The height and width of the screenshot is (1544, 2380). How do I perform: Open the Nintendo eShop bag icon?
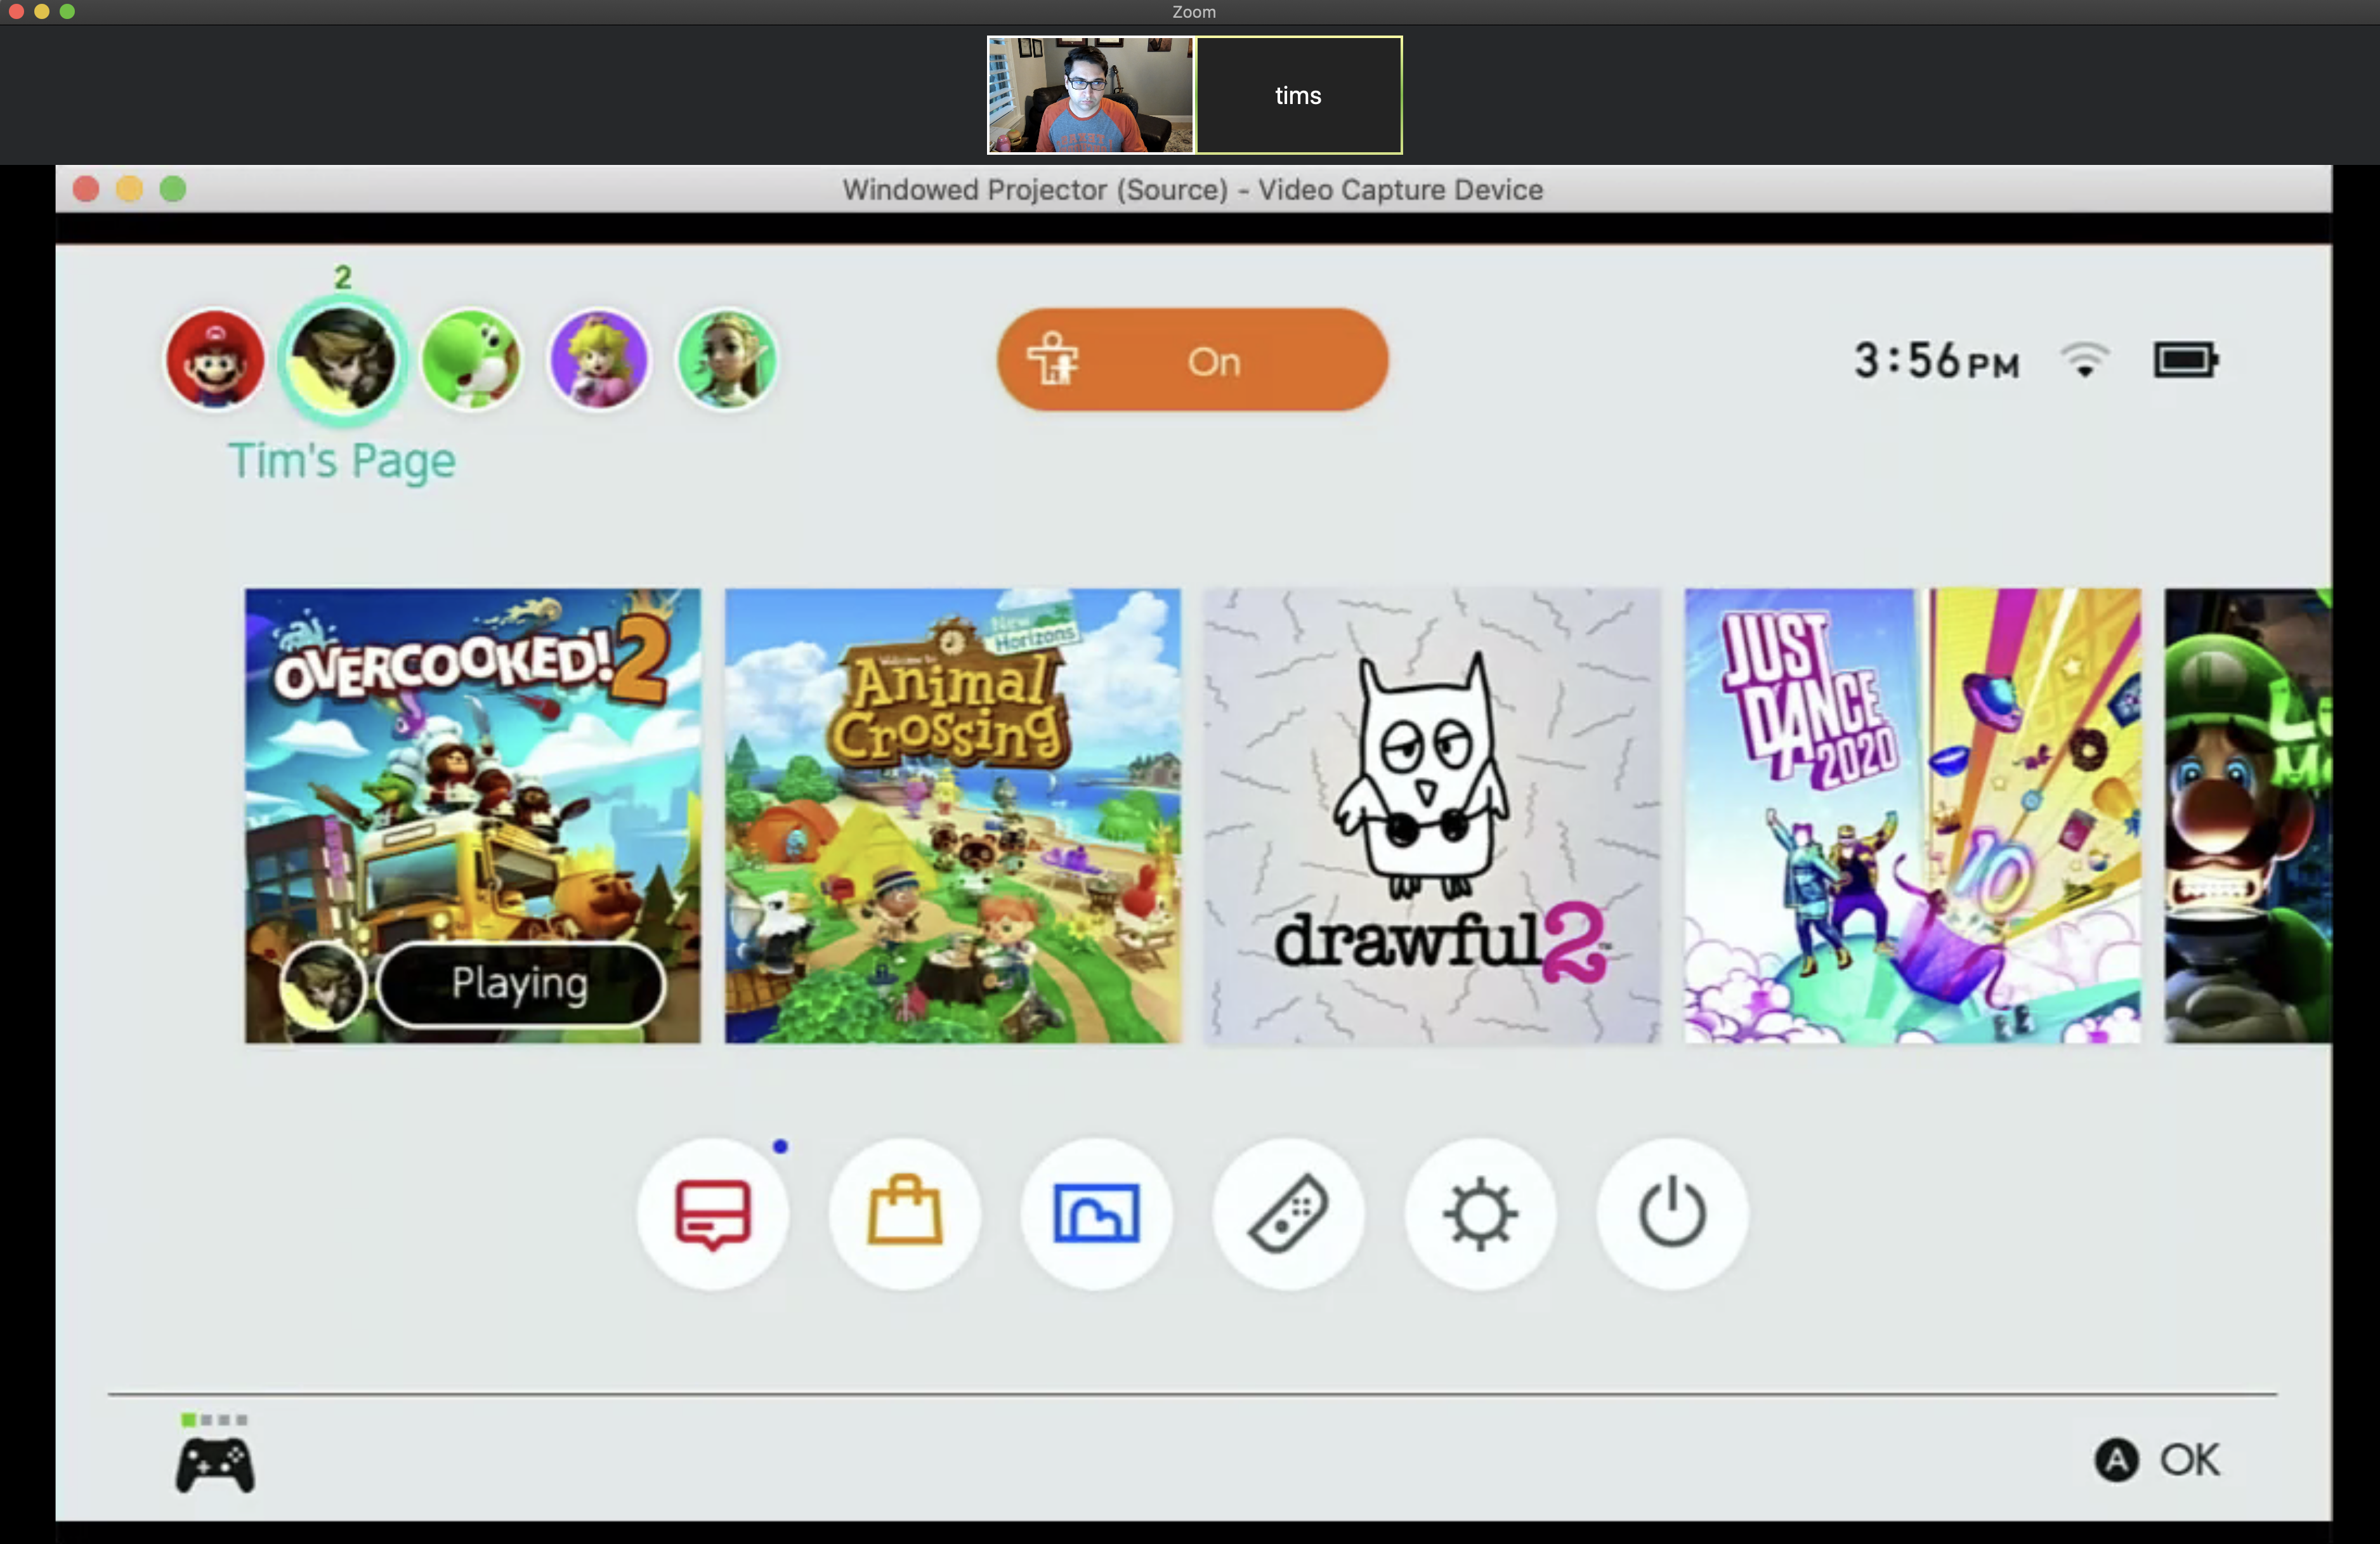(905, 1214)
